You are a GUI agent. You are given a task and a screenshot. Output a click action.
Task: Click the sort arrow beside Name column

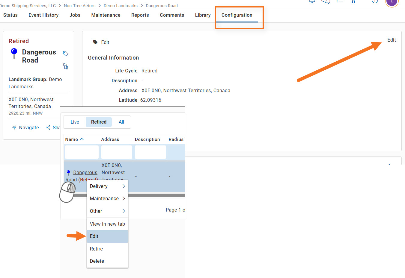tap(82, 139)
